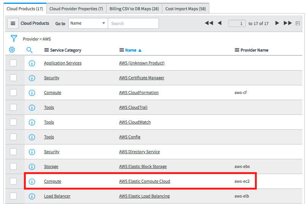Viewport: 308px width, 204px height.
Task: Open Cost Import Maps (58) tab
Action: point(185,9)
